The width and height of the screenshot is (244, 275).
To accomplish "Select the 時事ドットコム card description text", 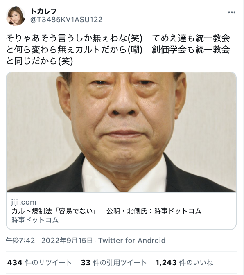I will point(35,220).
